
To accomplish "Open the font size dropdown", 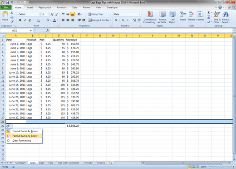I will click(x=48, y=14).
